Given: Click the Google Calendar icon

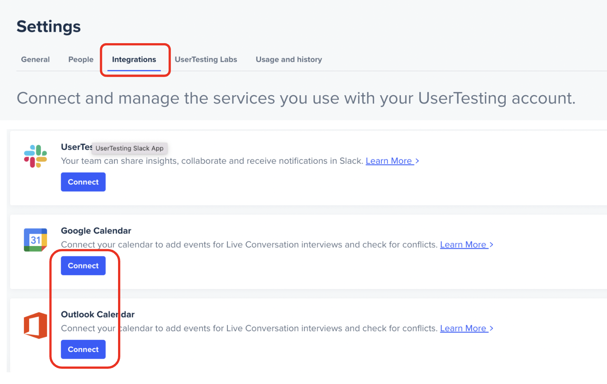Looking at the screenshot, I should tap(35, 240).
